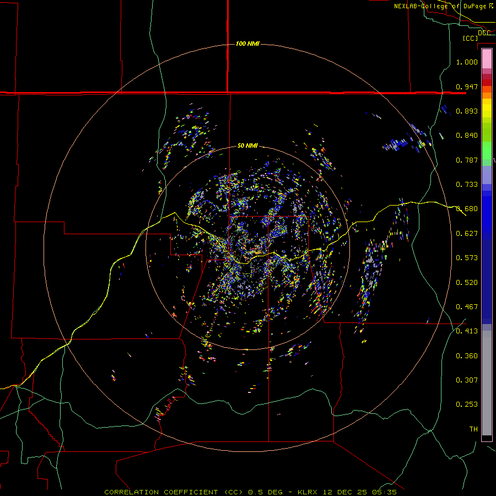Click the 0.840 color scale value
This screenshot has width=496, height=496.
467,136
